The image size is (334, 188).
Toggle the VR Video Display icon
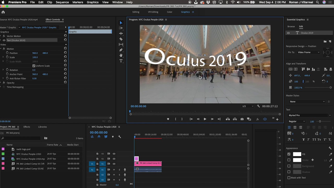point(265,119)
